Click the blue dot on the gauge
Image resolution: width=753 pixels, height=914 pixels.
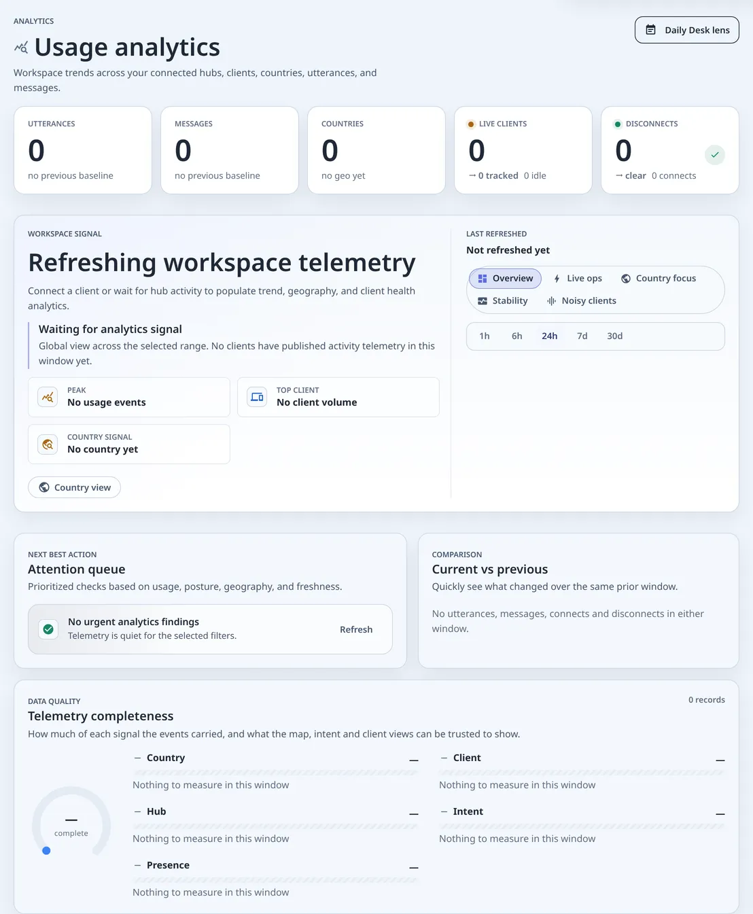[x=46, y=851]
